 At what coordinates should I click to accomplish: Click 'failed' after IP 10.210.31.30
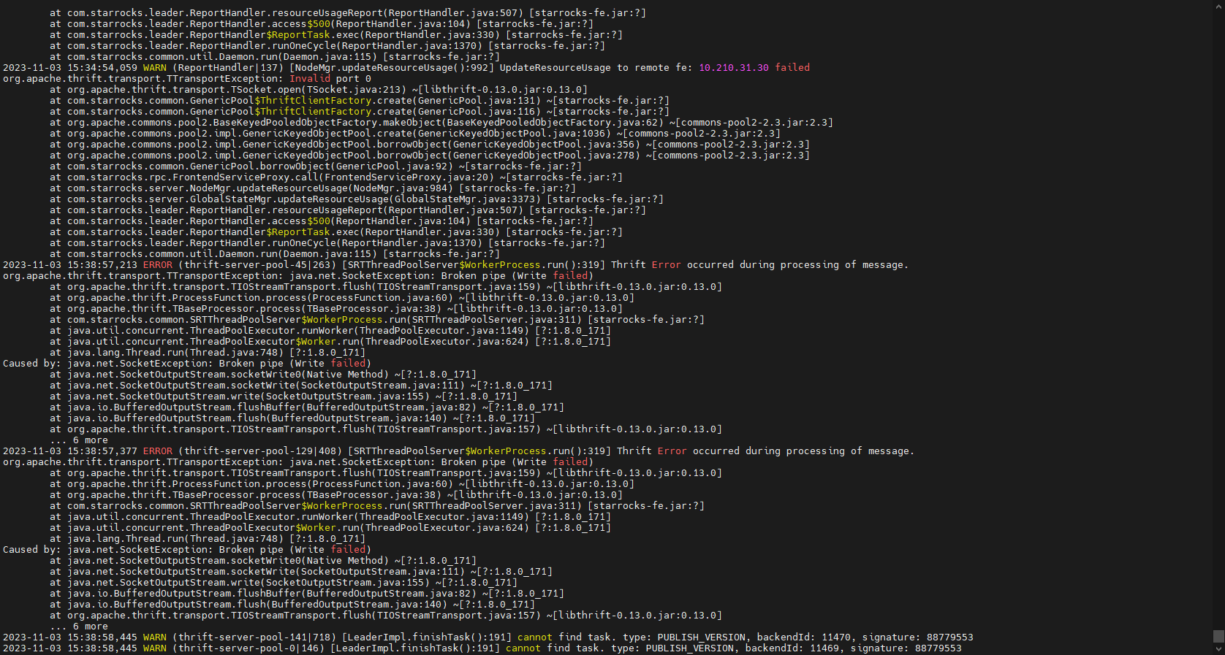(792, 68)
